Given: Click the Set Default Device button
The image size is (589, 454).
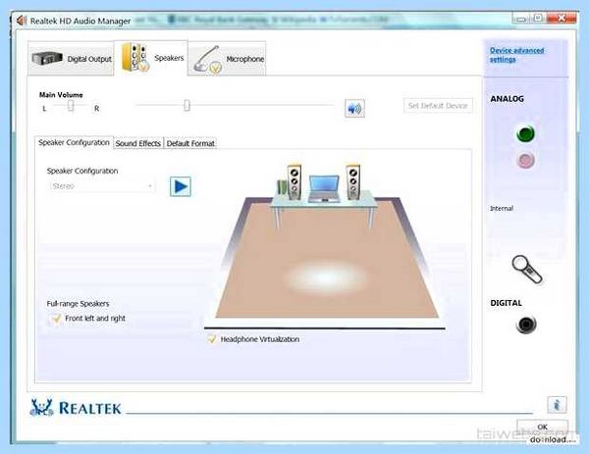Looking at the screenshot, I should [438, 106].
